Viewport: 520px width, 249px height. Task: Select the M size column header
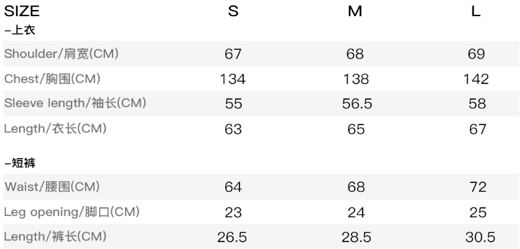(x=355, y=12)
